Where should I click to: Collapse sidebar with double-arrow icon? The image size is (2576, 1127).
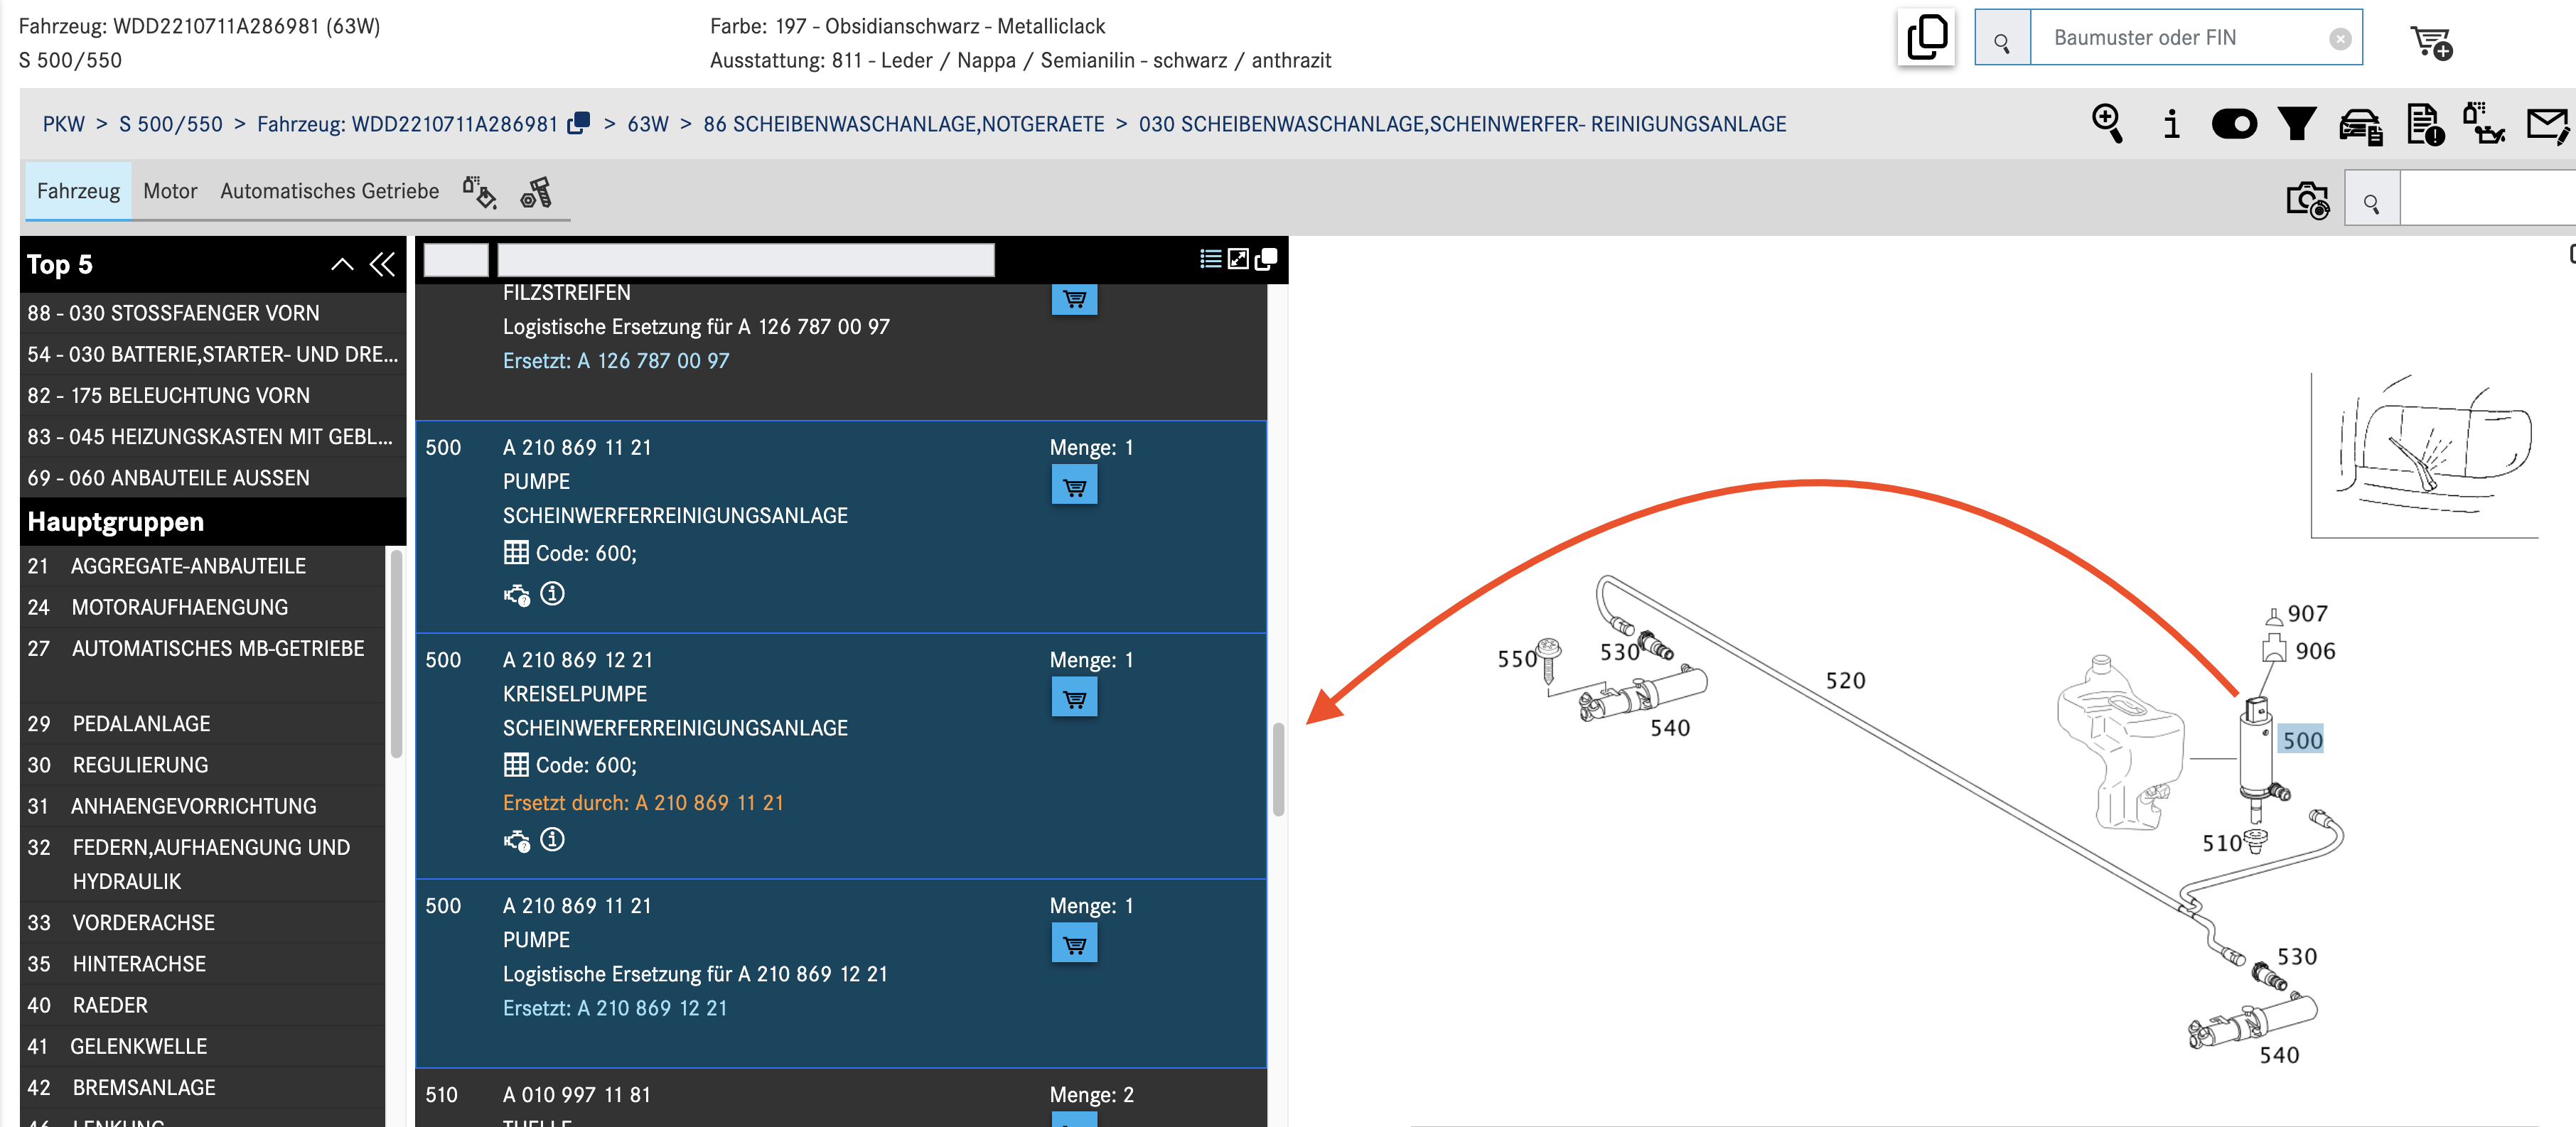[382, 264]
